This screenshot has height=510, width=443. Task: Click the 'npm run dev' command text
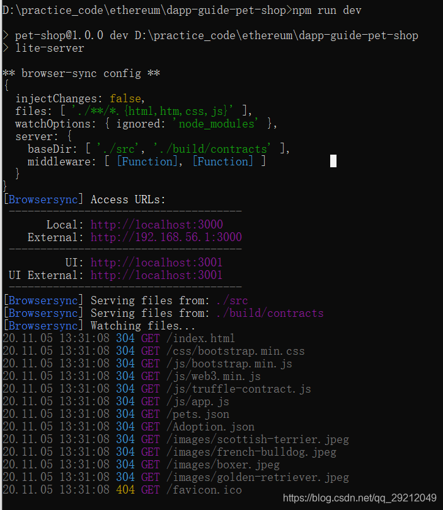[326, 10]
